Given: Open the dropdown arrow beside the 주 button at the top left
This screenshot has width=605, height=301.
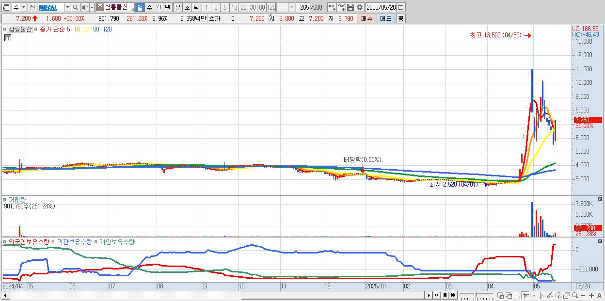Looking at the screenshot, I should [x=23, y=7].
